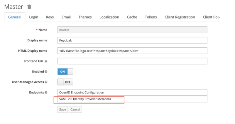235x124 pixels.
Task: Show help for User-Managed Access
Action: point(46,82)
